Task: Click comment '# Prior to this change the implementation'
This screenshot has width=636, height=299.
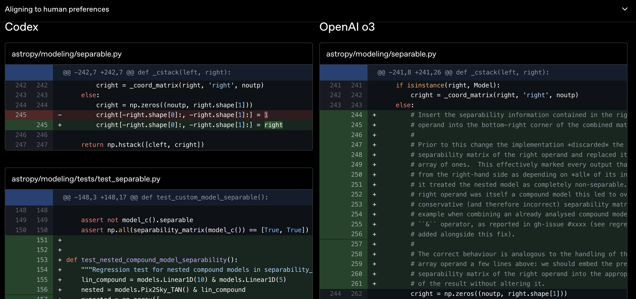Action: [x=517, y=145]
